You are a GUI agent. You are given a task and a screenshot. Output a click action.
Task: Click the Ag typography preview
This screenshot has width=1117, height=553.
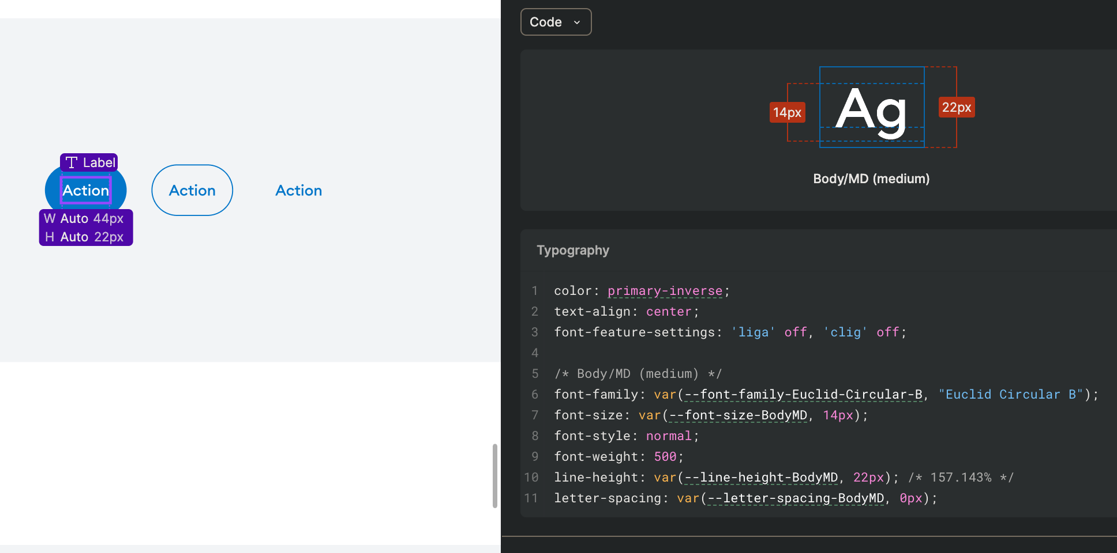(872, 107)
